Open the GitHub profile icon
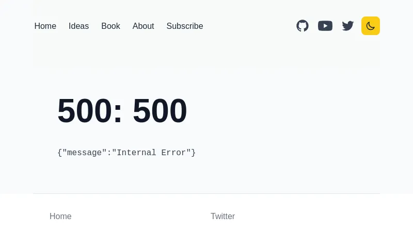The image size is (413, 232). [x=303, y=26]
